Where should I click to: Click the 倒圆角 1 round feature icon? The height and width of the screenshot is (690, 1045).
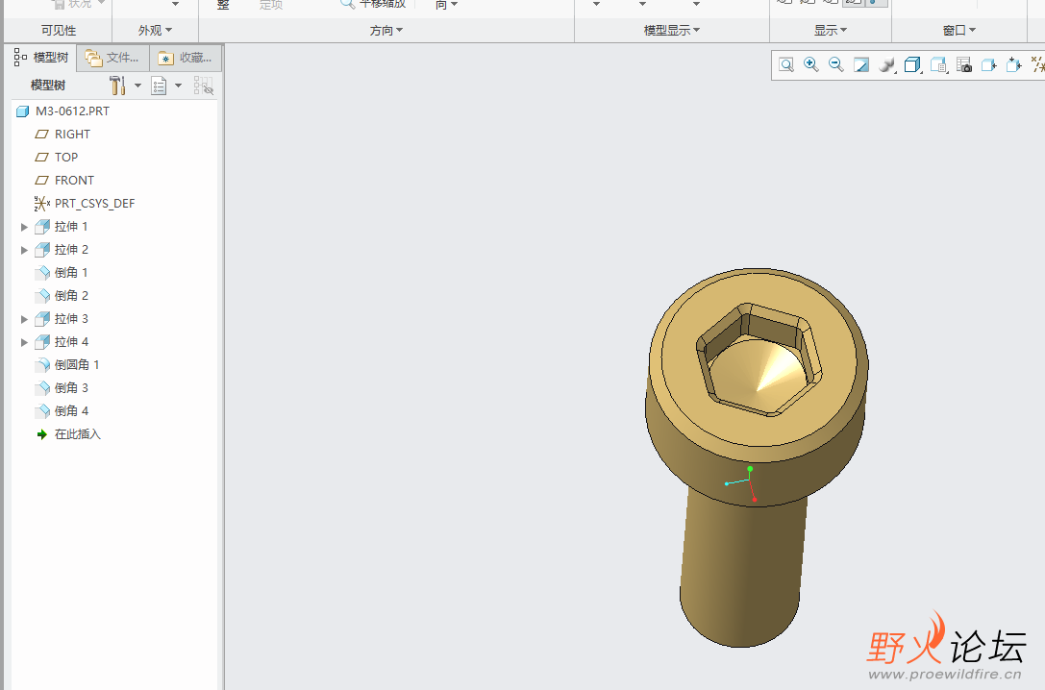[42, 365]
